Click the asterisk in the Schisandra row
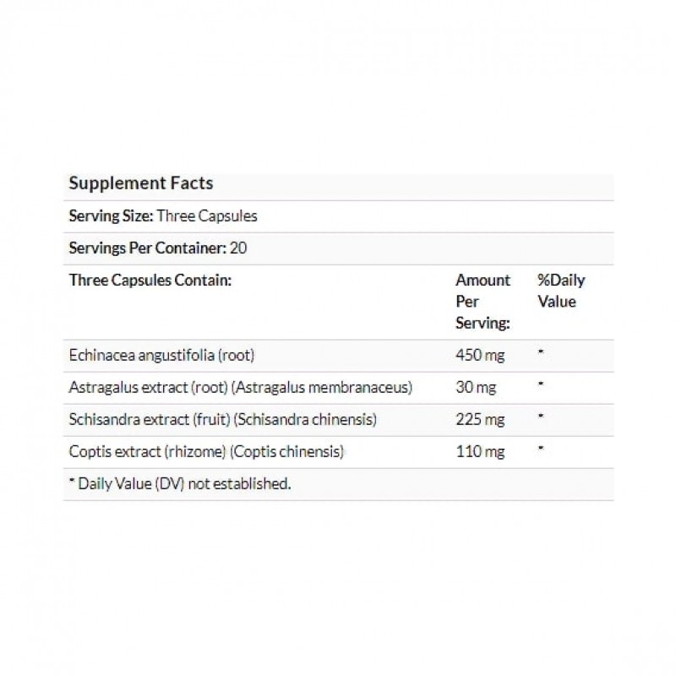This screenshot has height=676, width=676. 541,417
